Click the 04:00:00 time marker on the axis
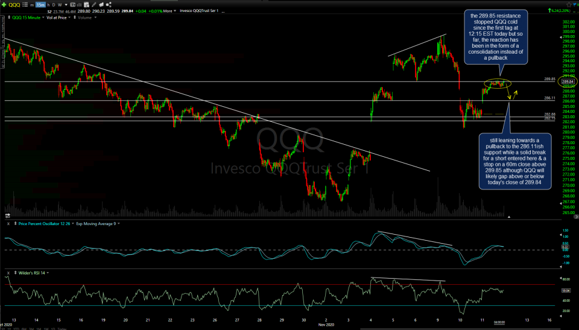 pos(499,322)
